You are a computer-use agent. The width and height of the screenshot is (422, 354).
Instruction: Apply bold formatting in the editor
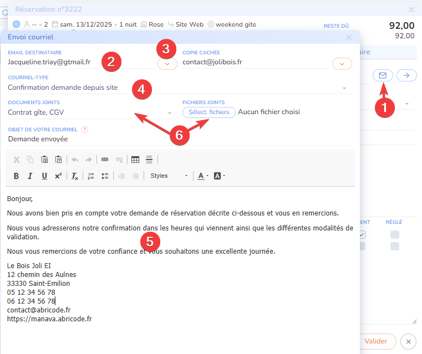(16, 176)
